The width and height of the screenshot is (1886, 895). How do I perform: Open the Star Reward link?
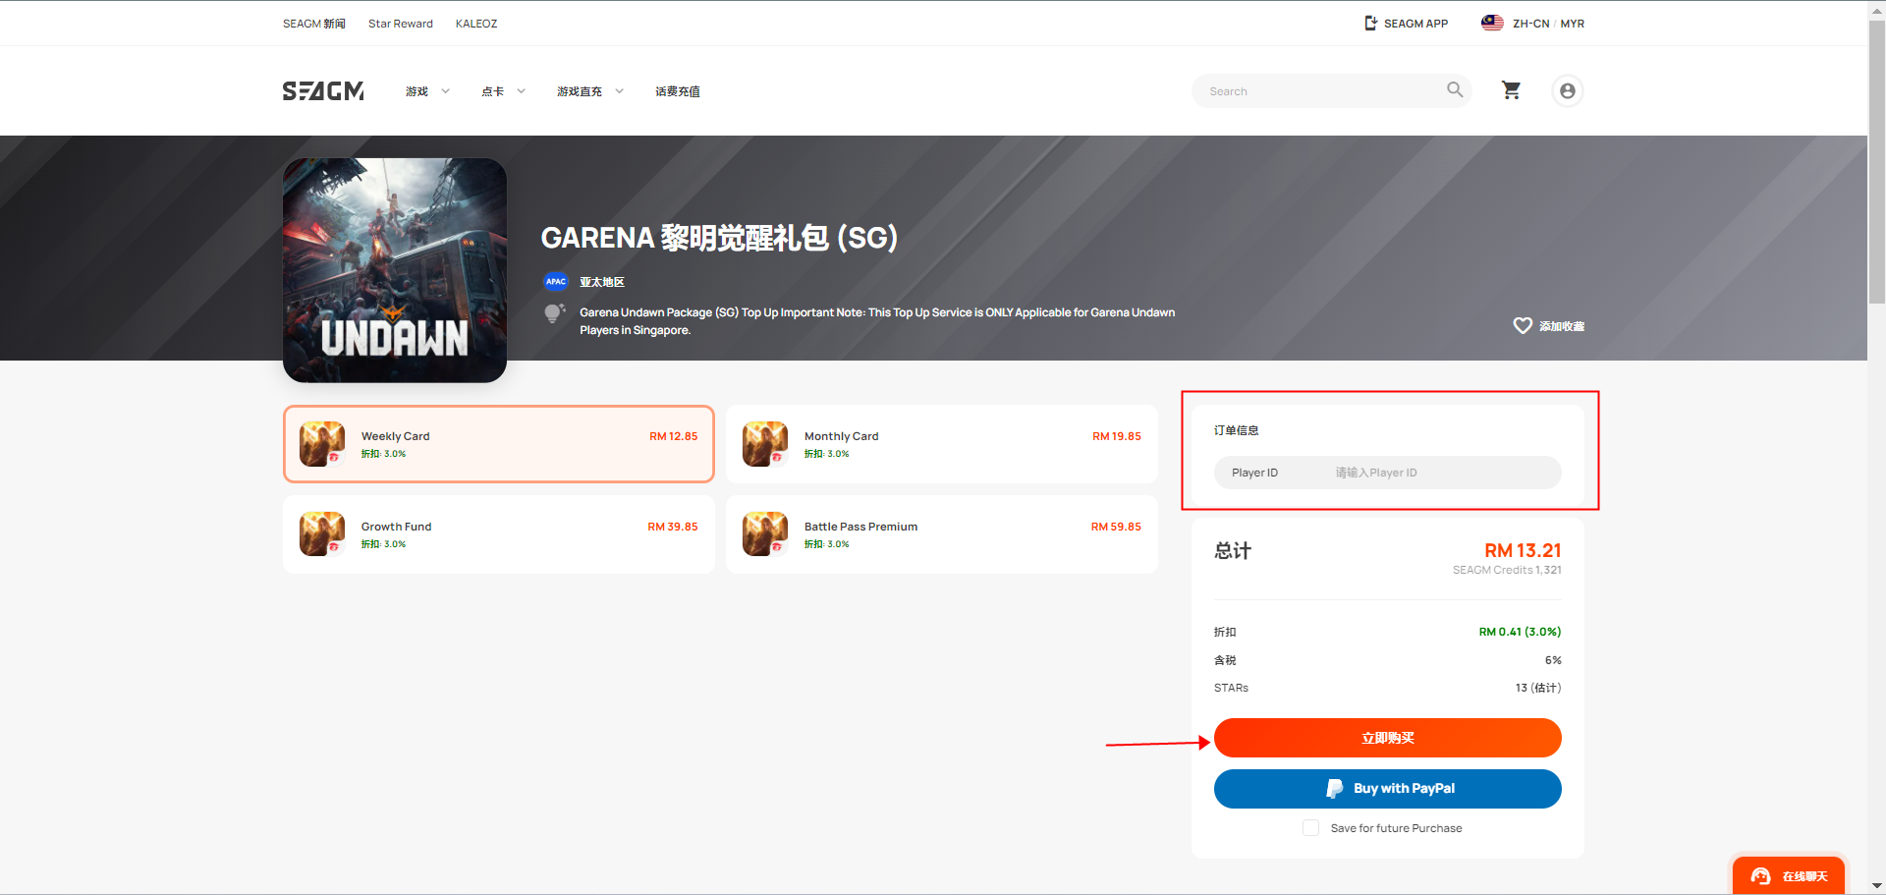click(400, 24)
